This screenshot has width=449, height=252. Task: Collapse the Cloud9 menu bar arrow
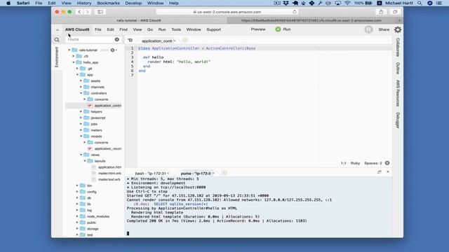[x=58, y=29]
